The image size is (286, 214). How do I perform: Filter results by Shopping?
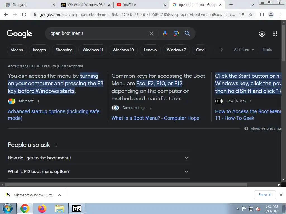pos(64,50)
